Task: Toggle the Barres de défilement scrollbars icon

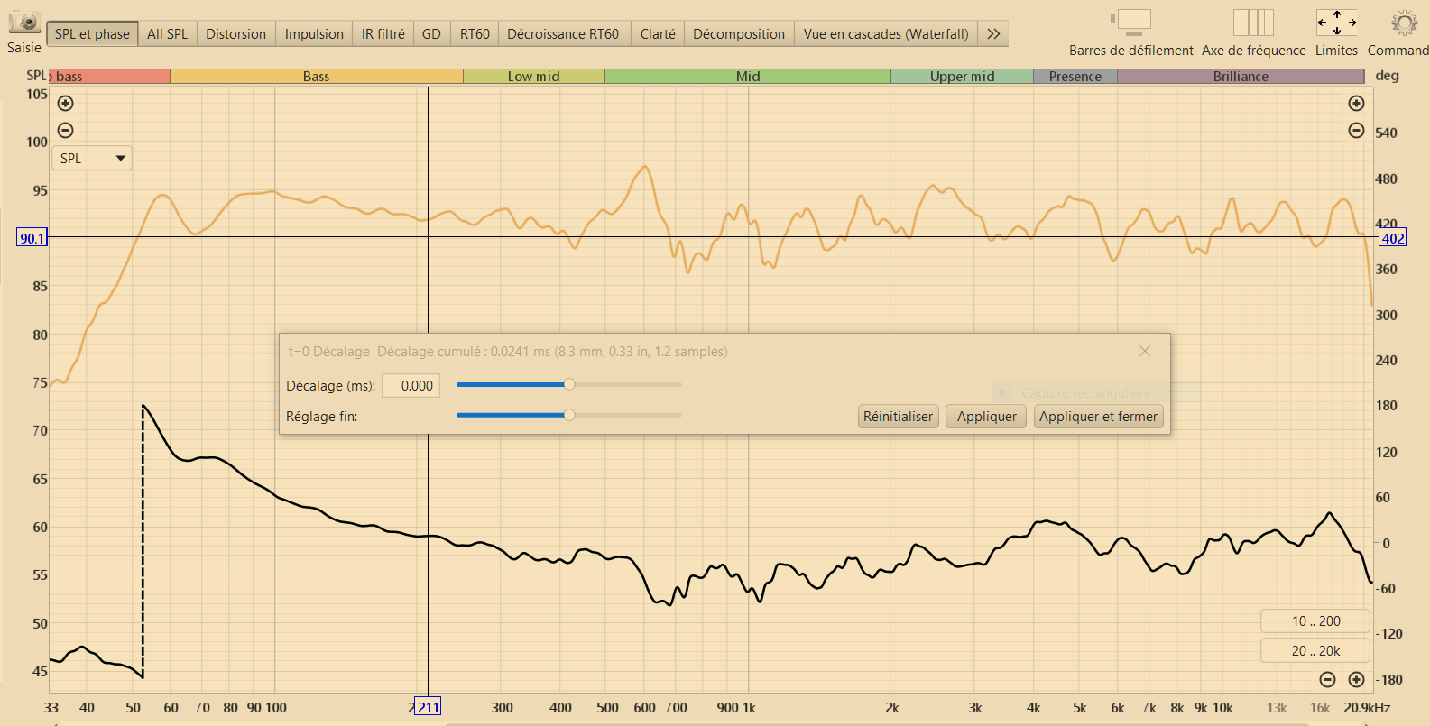Action: tap(1130, 22)
